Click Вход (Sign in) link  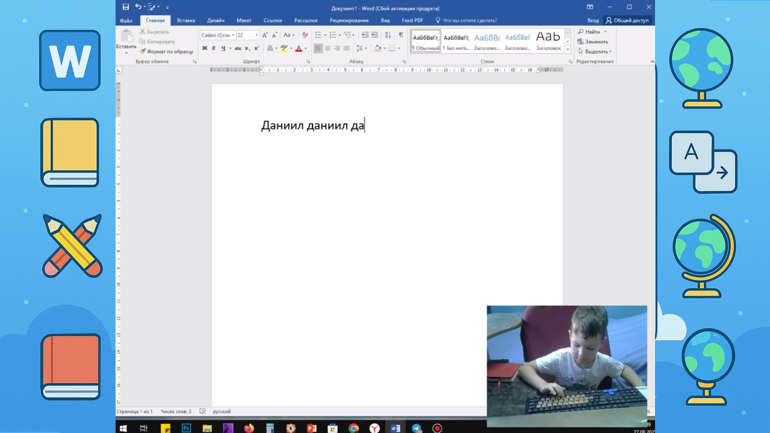coord(593,21)
